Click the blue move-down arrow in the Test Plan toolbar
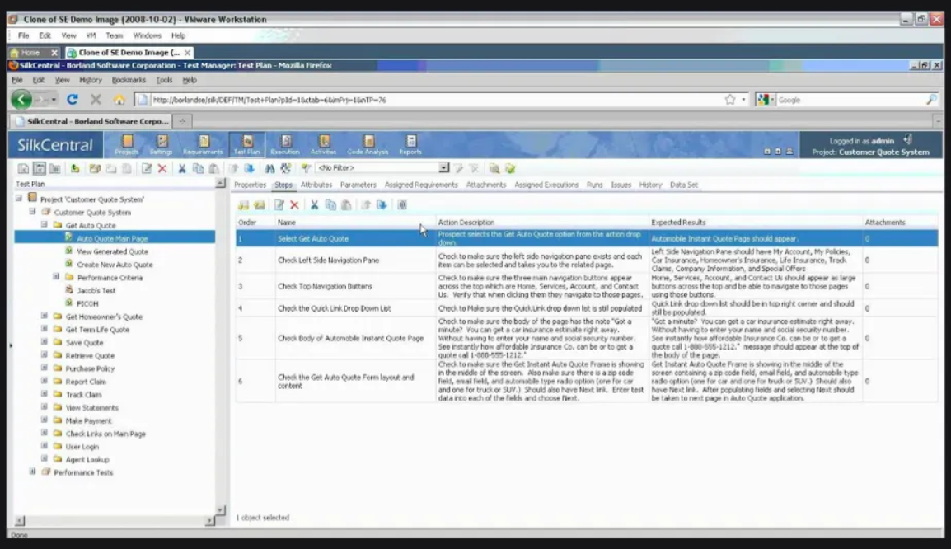 249,169
